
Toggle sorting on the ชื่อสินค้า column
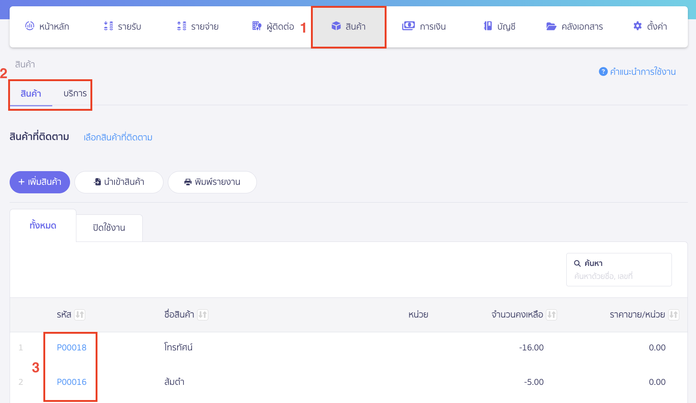203,314
